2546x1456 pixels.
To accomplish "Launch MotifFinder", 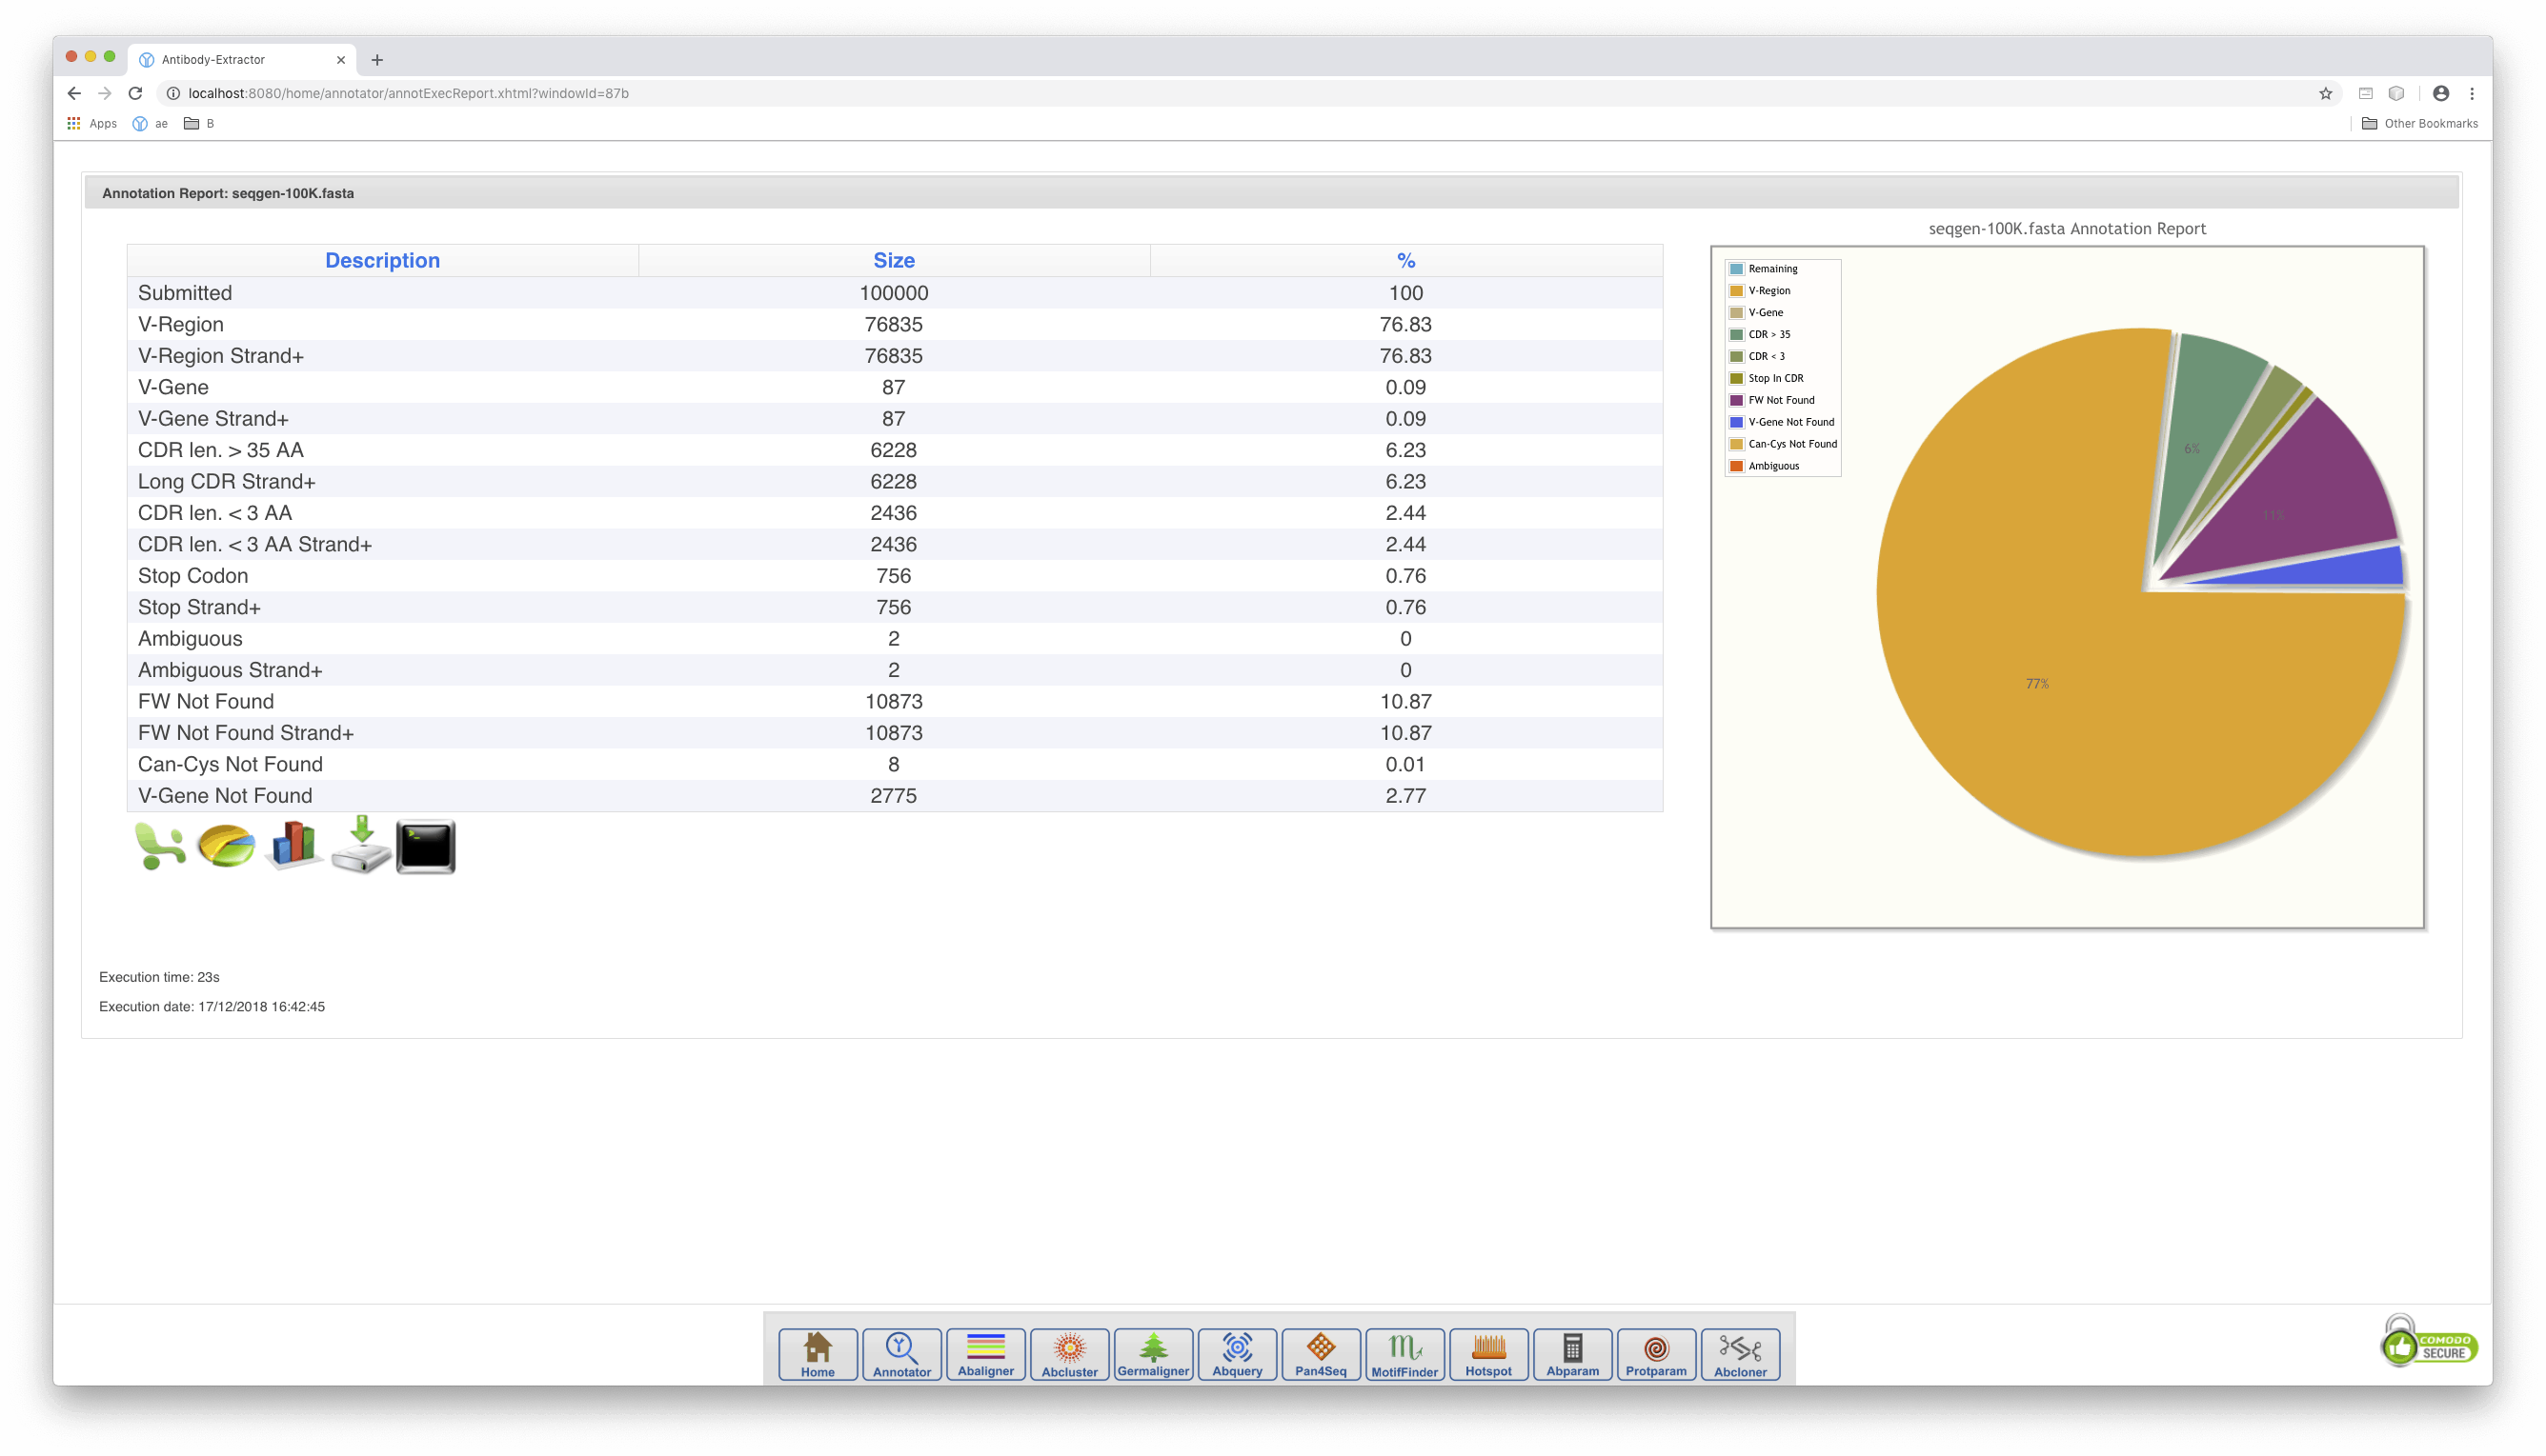I will 1404,1354.
